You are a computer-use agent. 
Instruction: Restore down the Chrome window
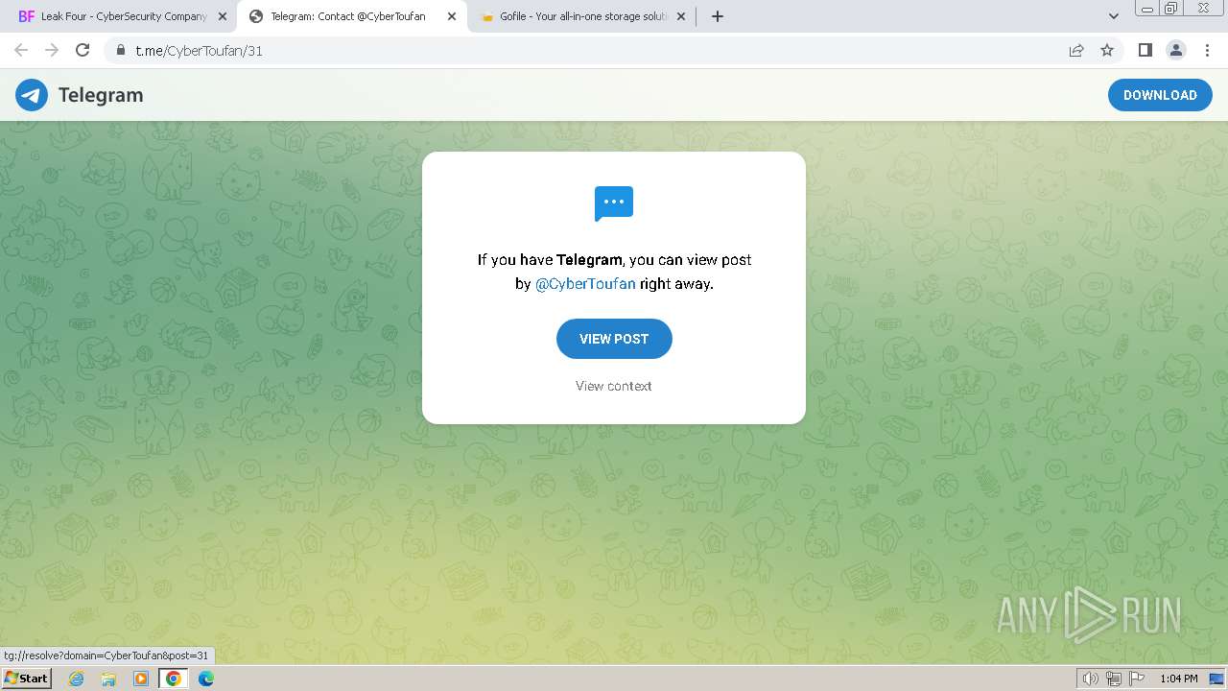point(1171,9)
